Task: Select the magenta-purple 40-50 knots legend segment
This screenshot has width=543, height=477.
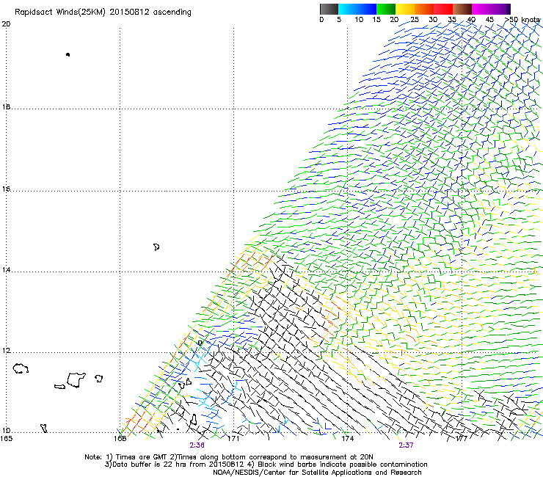Action: pos(491,9)
